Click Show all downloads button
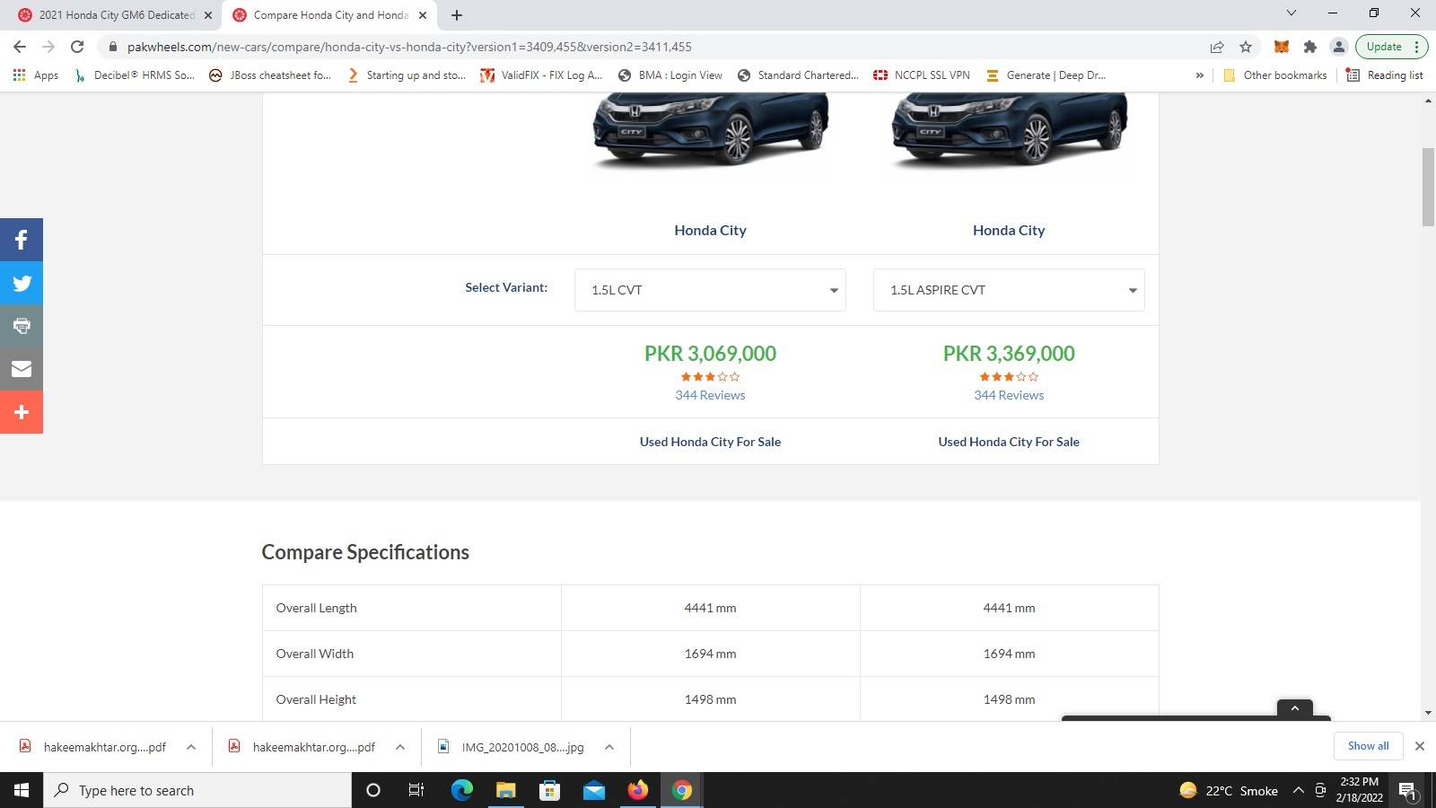The height and width of the screenshot is (808, 1436). [1368, 746]
